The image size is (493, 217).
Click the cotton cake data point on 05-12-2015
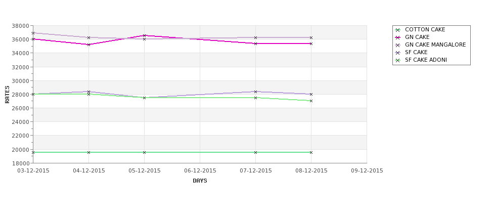(144, 153)
